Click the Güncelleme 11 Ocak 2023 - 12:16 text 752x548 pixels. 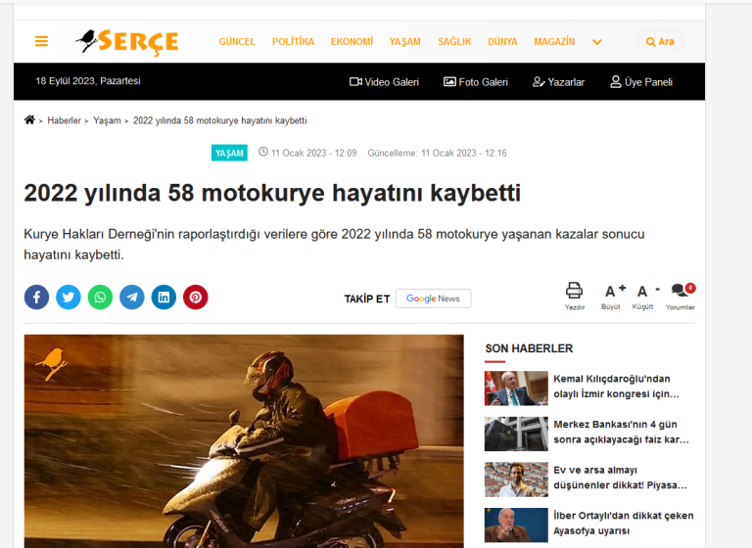point(437,153)
